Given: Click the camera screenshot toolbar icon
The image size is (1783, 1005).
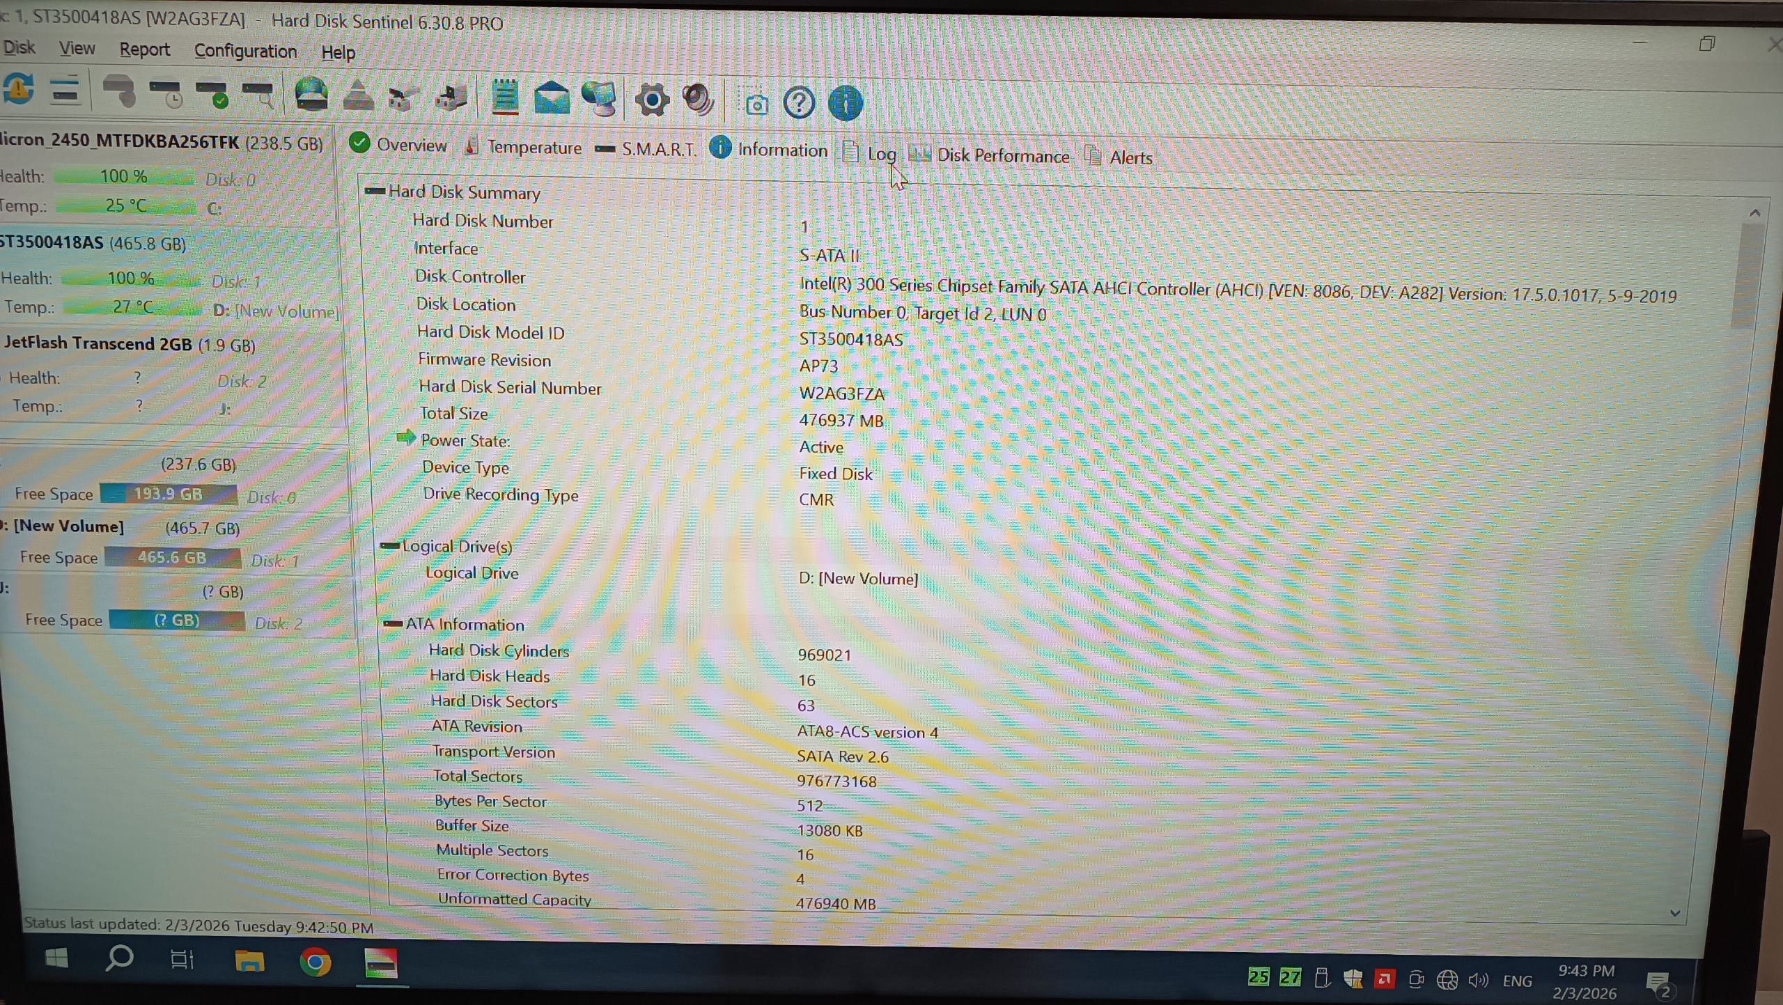Looking at the screenshot, I should tap(756, 104).
